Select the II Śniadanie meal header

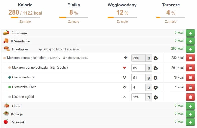pyautogui.click(x=20, y=41)
